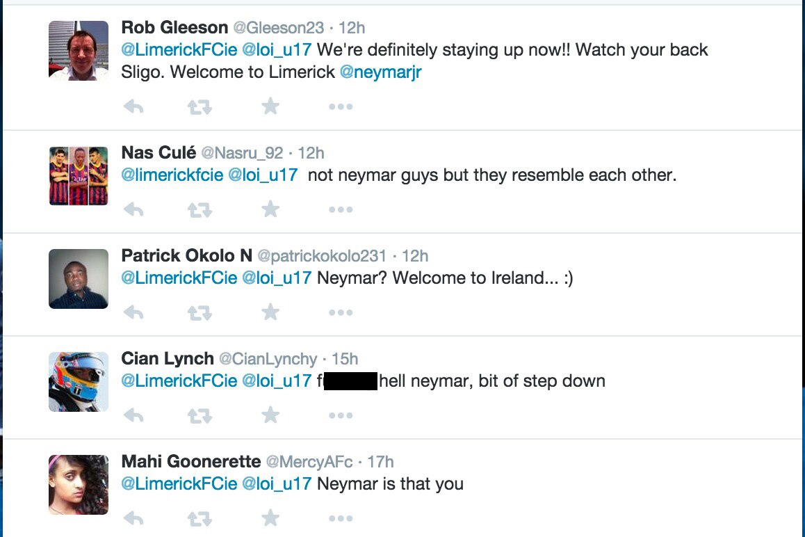Click Patrick Okolo N's profile picture
Viewport: 805px width, 537px height.
coord(79,278)
